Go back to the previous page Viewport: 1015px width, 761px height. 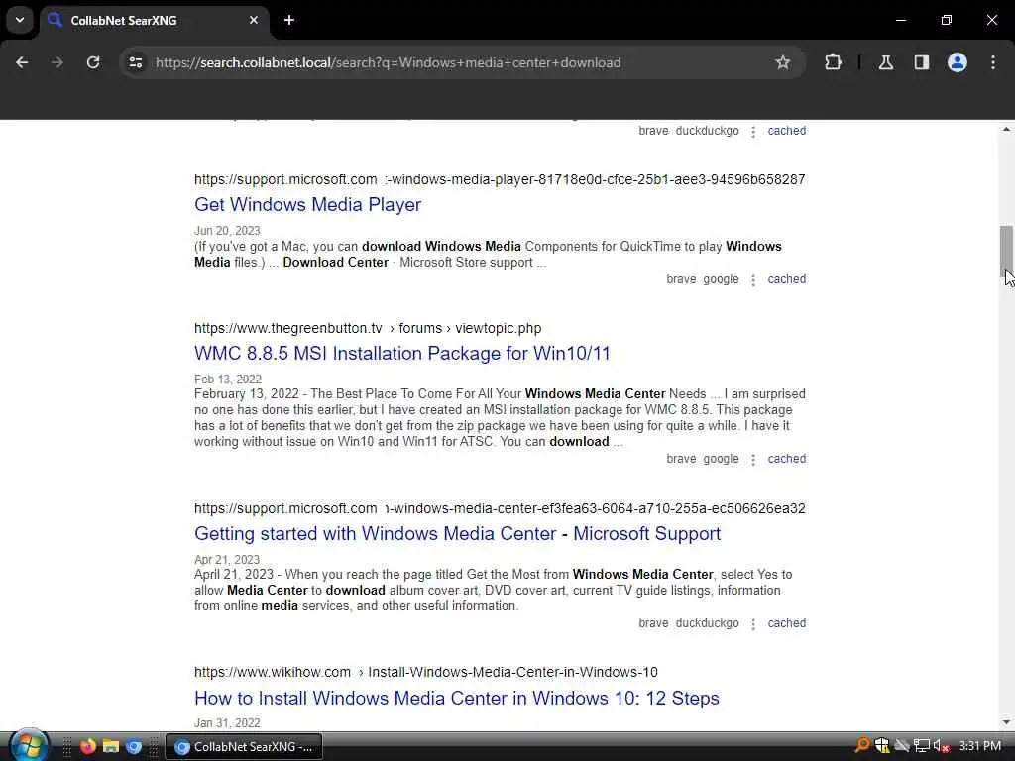point(22,62)
